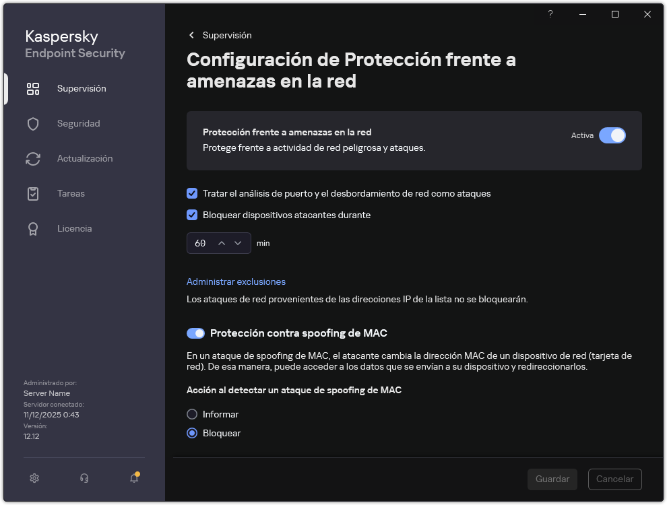Viewport: 667px width, 505px height.
Task: Click the Guardar button
Action: 552,479
